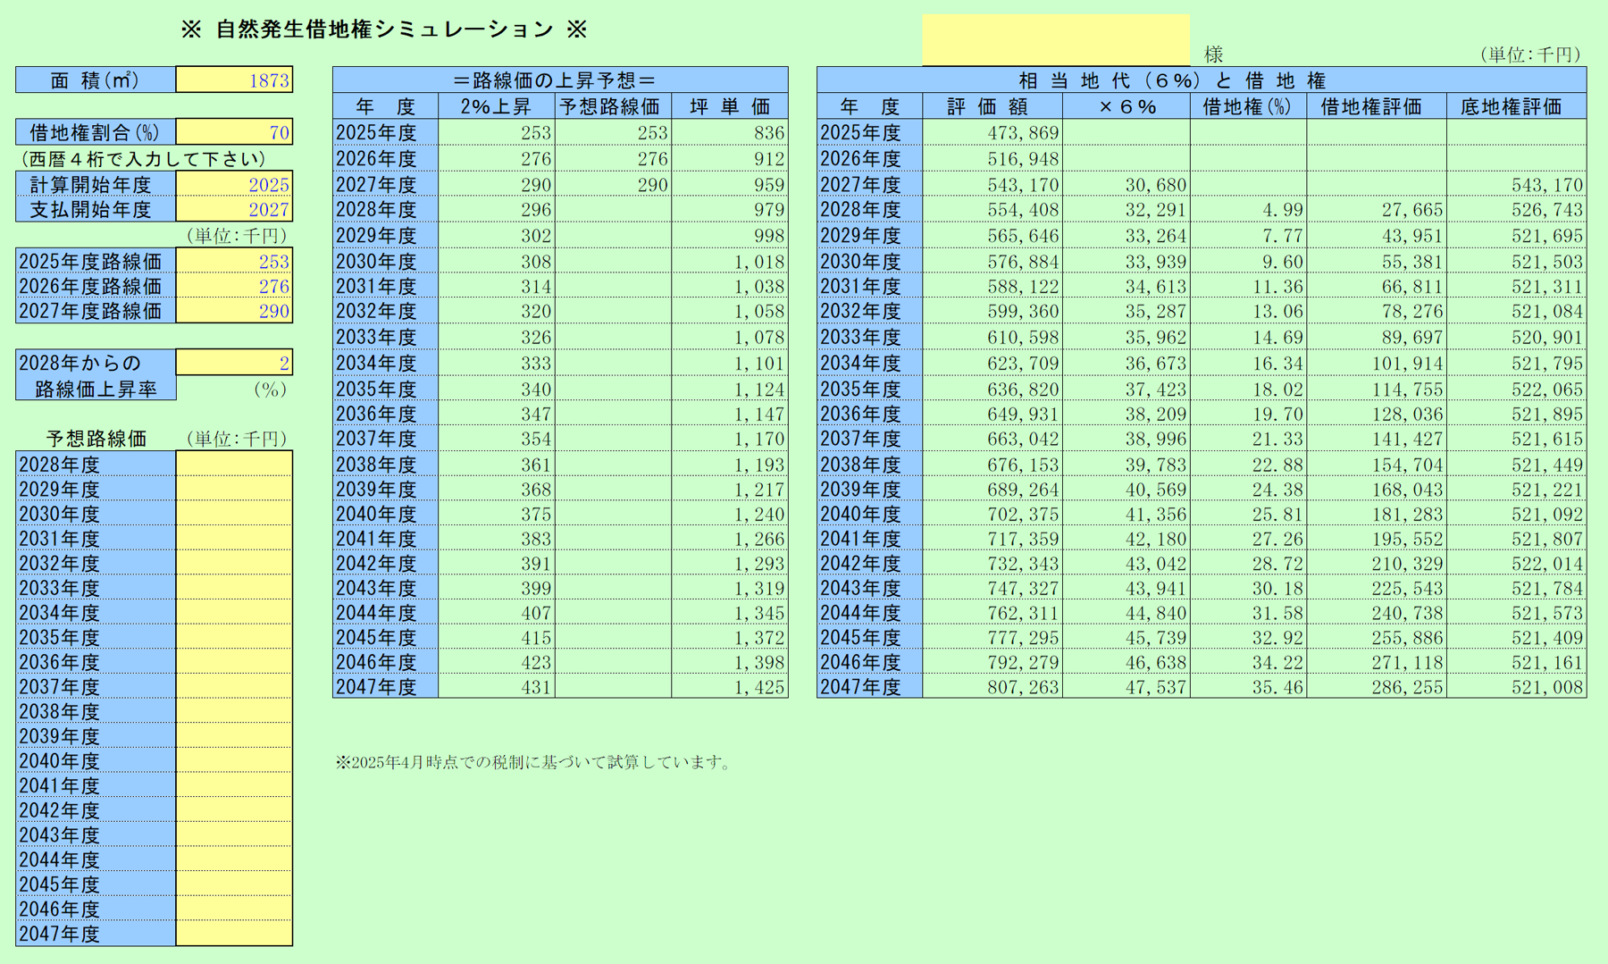Click the 底地権評価 value 521,008
This screenshot has height=964, width=1608.
point(1548,687)
